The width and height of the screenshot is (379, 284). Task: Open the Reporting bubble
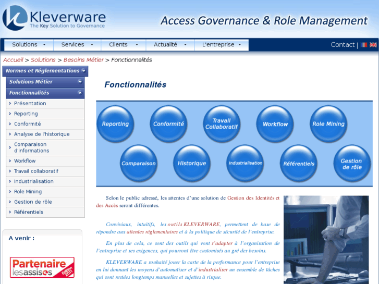(115, 124)
